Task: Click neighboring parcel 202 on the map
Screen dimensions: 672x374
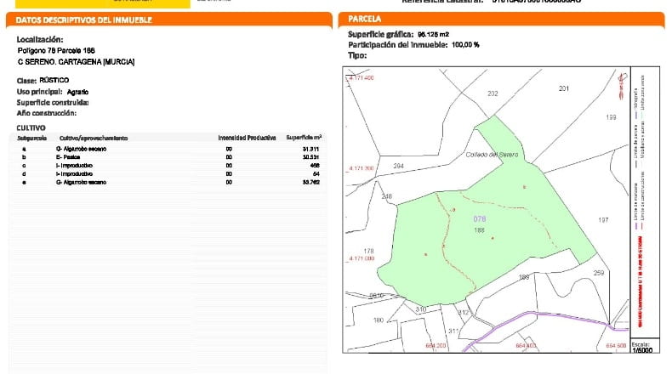Action: tap(493, 93)
